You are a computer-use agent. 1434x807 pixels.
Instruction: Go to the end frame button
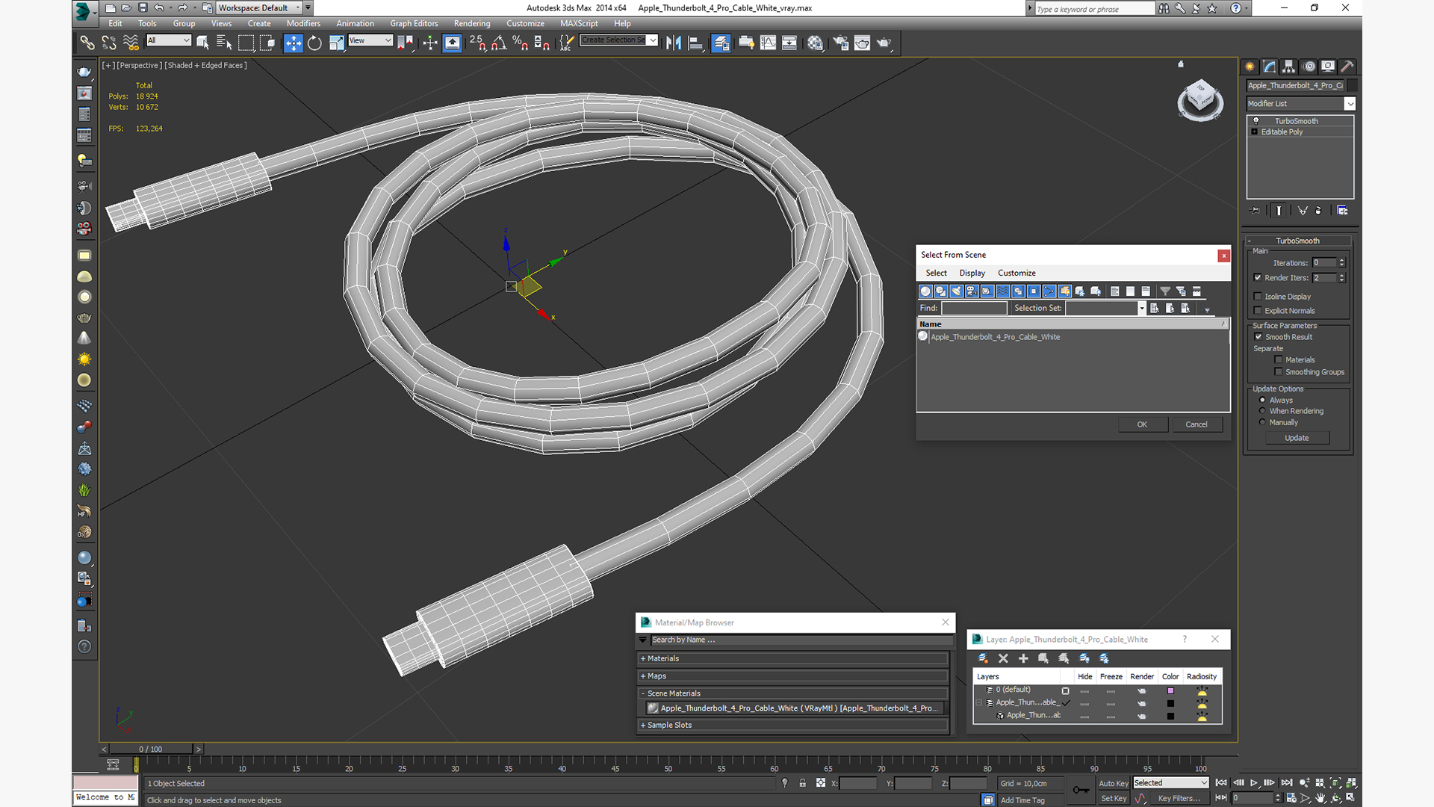(1286, 783)
